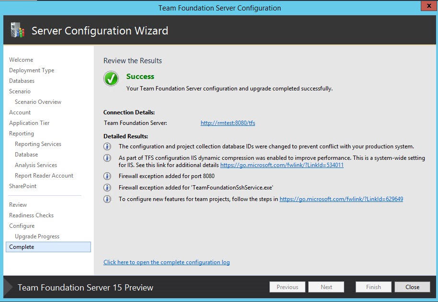The width and height of the screenshot is (438, 302).
Task: Click the Server Configuration Wizard server icon
Action: [18, 30]
